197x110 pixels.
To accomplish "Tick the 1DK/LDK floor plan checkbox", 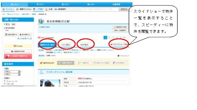I will click(5, 84).
